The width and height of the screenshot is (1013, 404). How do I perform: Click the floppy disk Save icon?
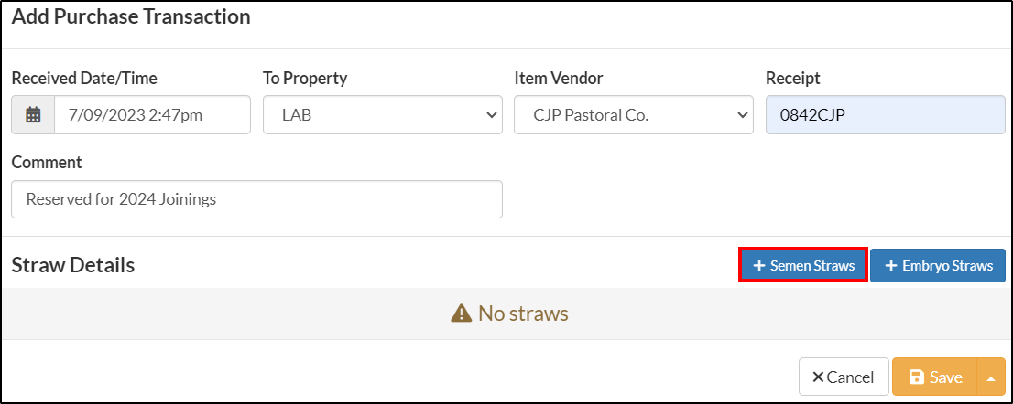click(x=916, y=377)
